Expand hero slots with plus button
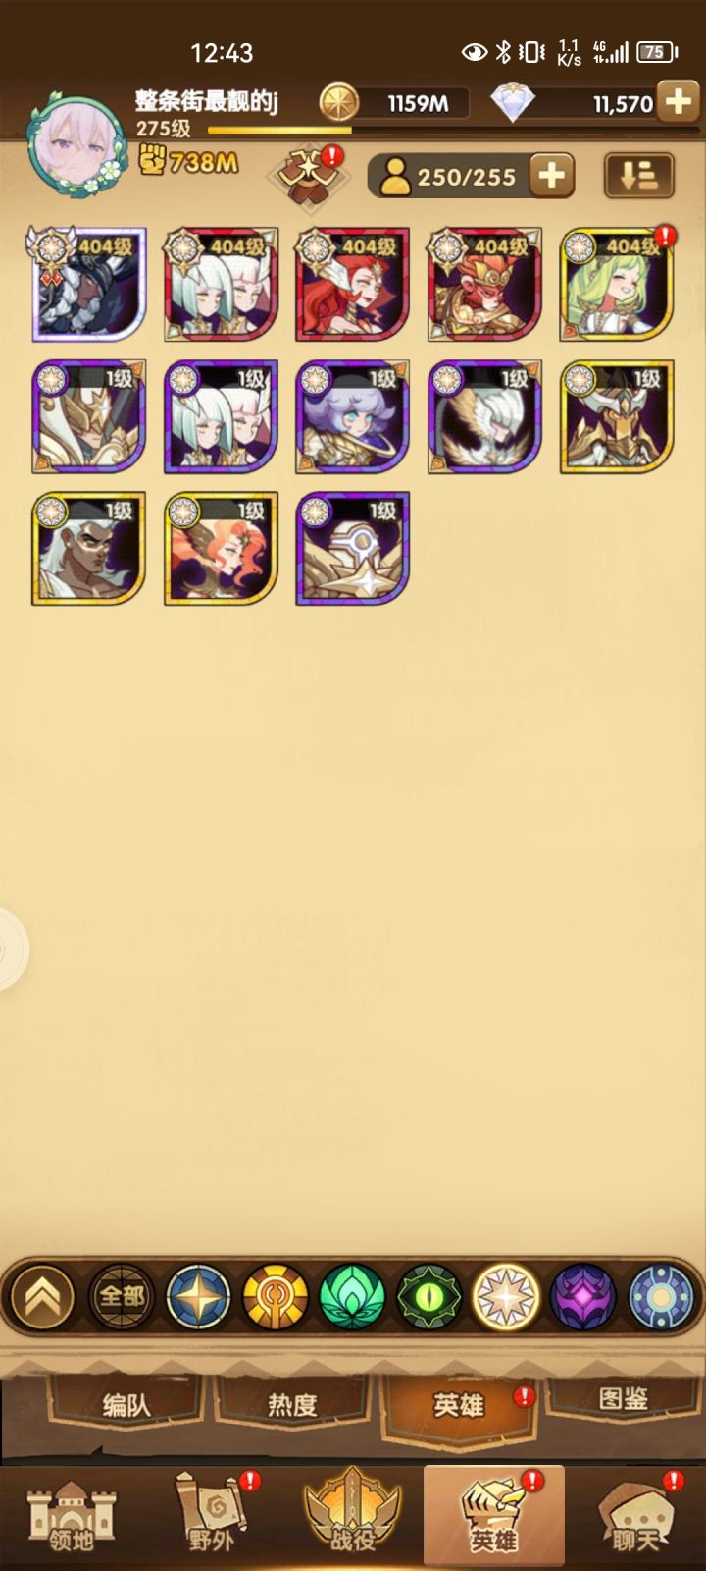706x1571 pixels. (551, 177)
